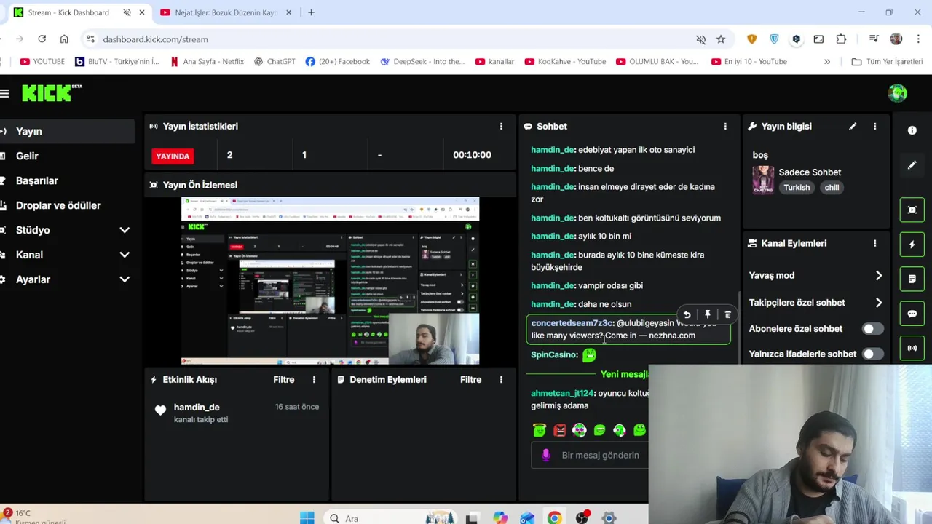The height and width of the screenshot is (524, 932).
Task: Click the Turkish tag
Action: click(797, 188)
